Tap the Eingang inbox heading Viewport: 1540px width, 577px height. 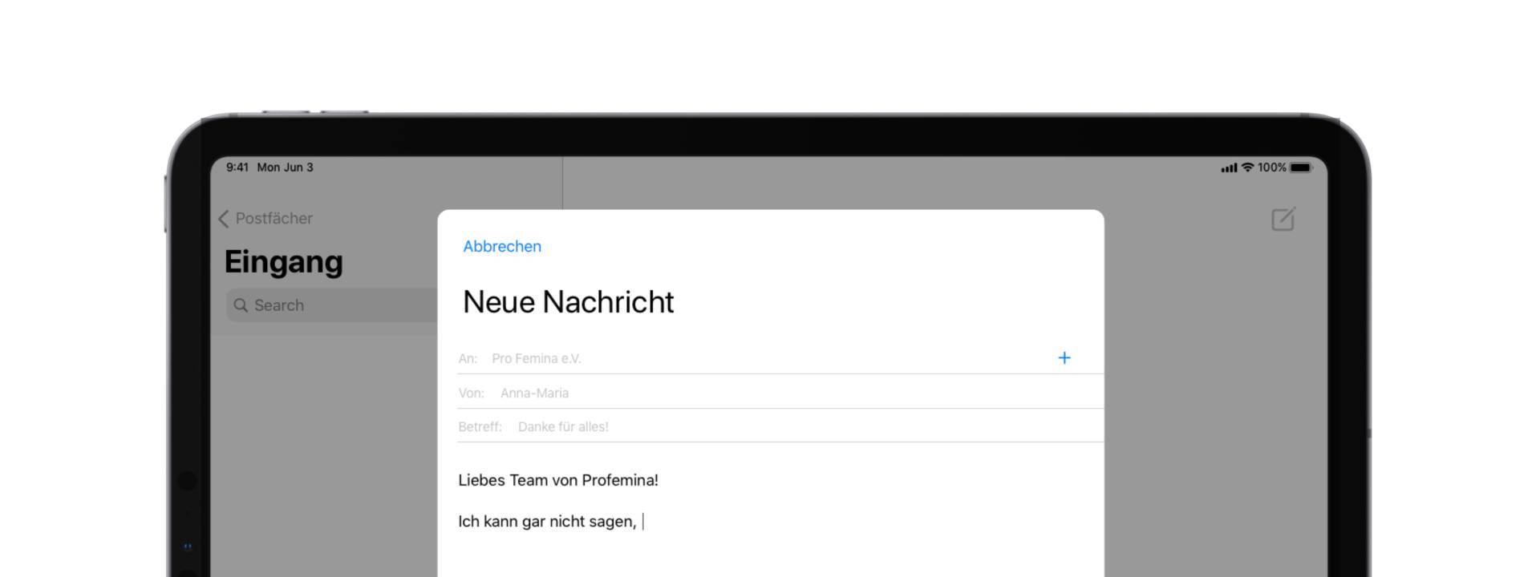point(283,262)
